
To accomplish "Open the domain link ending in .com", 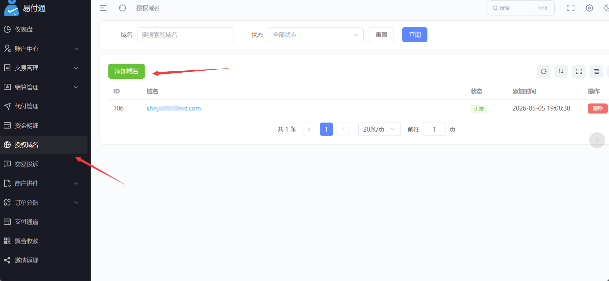I will (x=174, y=108).
